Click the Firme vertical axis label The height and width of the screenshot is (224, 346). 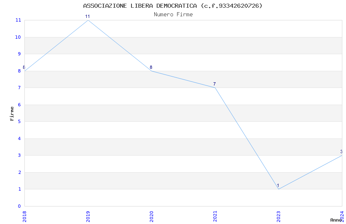point(12,114)
